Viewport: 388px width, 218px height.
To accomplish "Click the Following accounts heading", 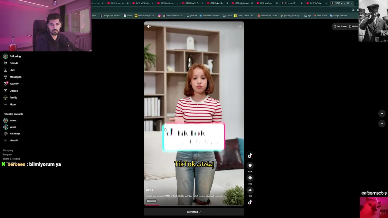I will coord(13,114).
